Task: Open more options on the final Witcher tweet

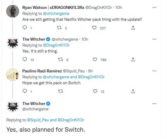Action: coord(154,103)
